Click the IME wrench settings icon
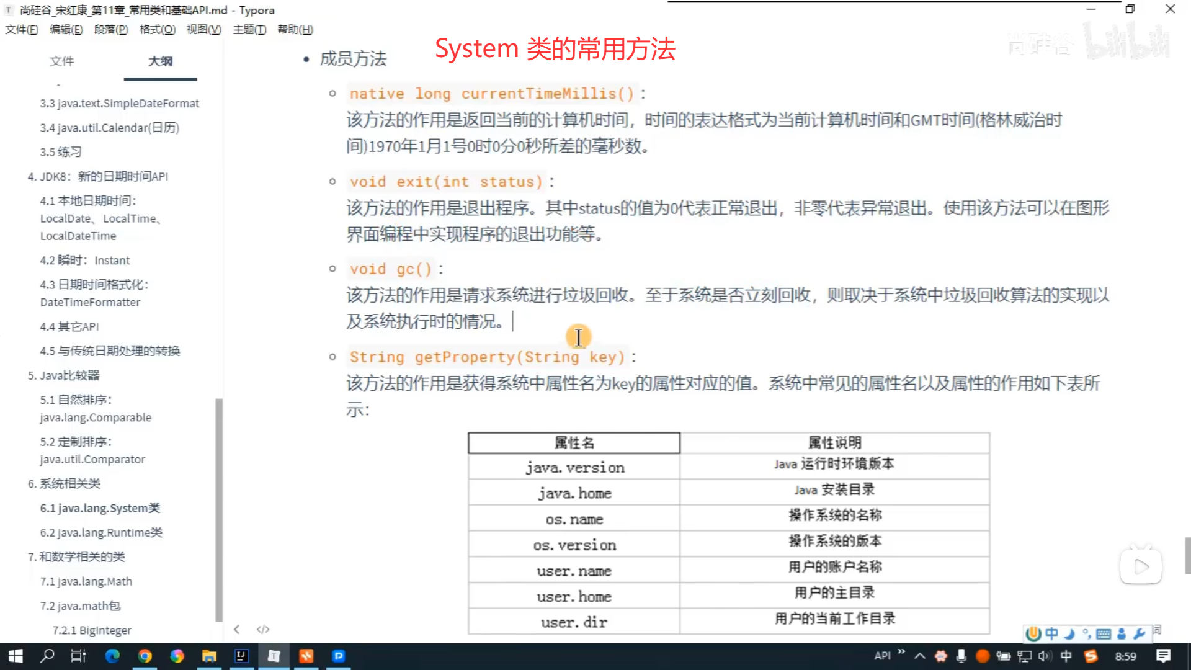Image resolution: width=1191 pixels, height=670 pixels. [x=1139, y=633]
